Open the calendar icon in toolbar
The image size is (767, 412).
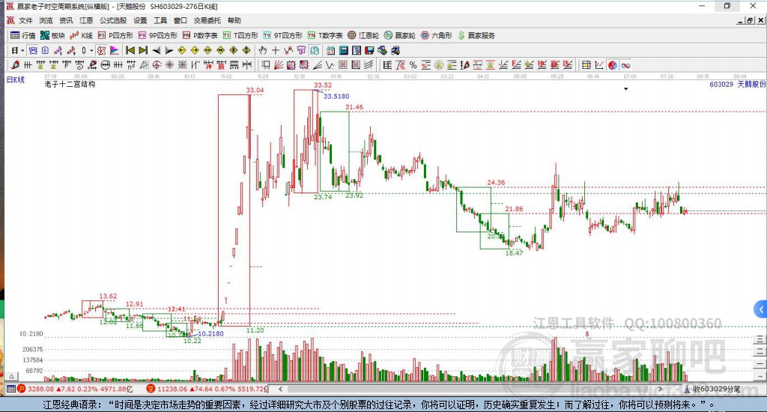[330, 50]
